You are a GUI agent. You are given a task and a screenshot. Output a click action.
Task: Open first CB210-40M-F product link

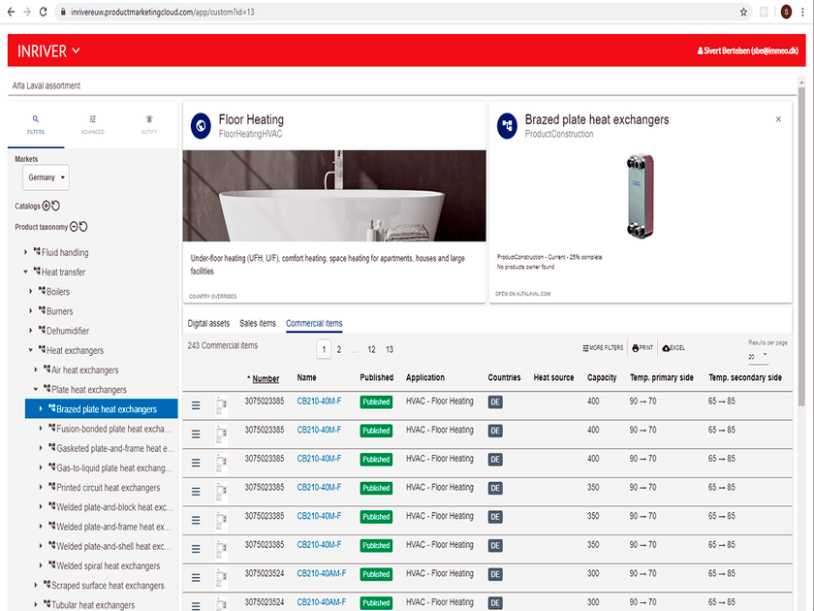point(319,402)
